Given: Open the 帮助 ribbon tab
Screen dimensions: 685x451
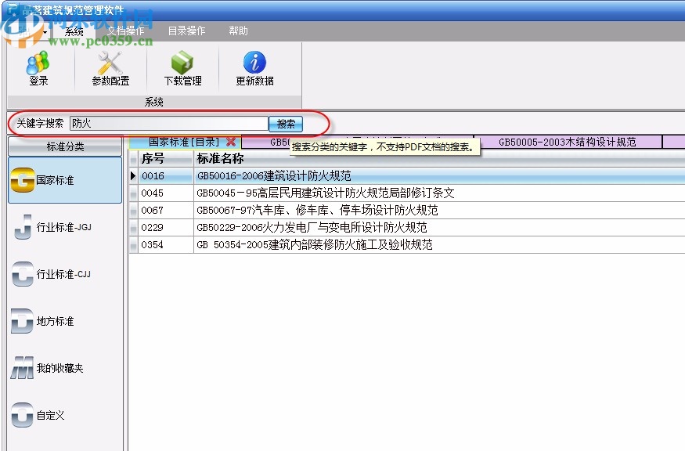Looking at the screenshot, I should pyautogui.click(x=238, y=31).
